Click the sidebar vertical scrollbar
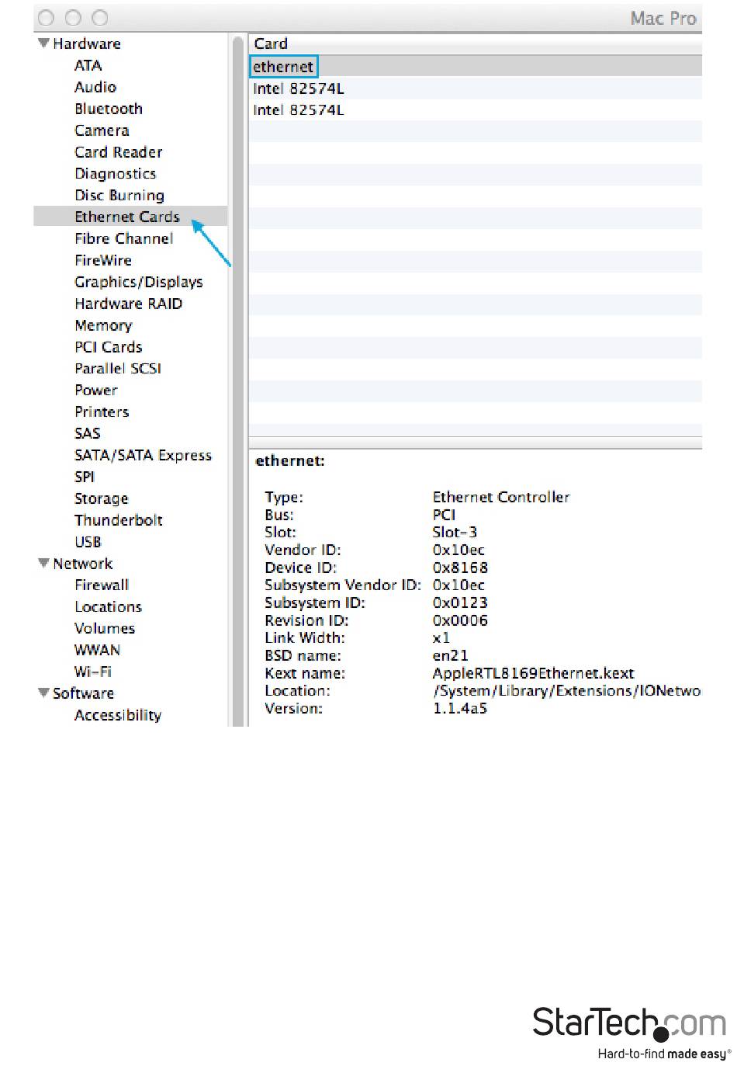Screen dimensions: 737x1066 click(x=238, y=380)
